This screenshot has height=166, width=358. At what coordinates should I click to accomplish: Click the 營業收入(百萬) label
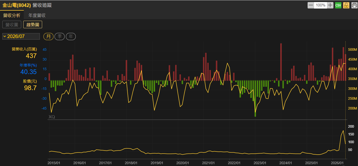click(24, 49)
